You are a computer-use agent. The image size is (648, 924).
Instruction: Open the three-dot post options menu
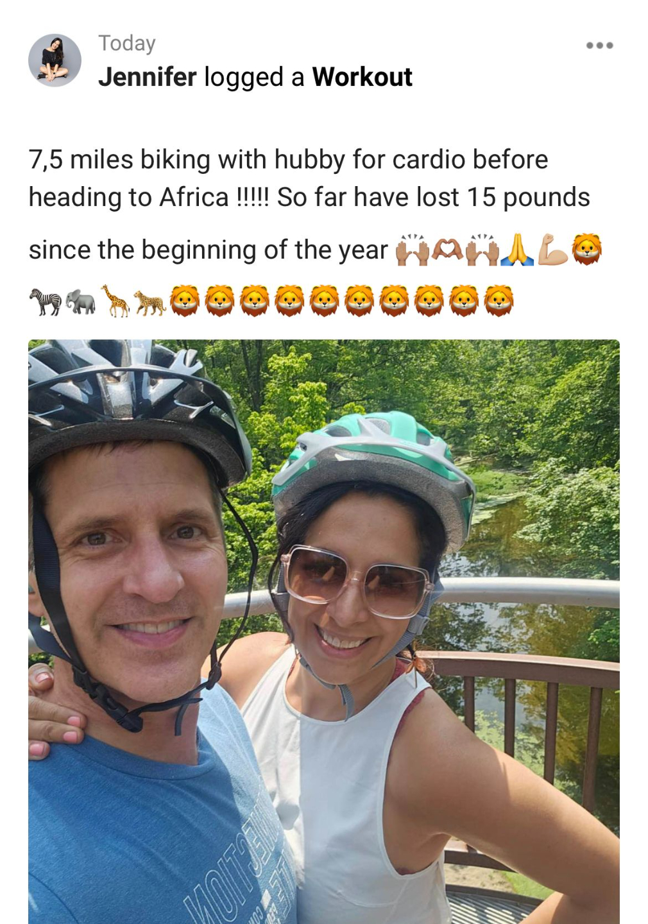click(x=599, y=46)
